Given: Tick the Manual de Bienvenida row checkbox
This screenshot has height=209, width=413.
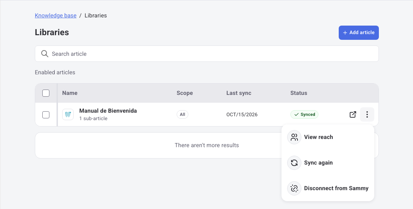Looking at the screenshot, I should pos(46,115).
